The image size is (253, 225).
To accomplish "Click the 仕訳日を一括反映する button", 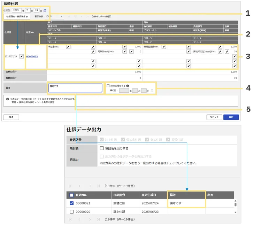I will pos(17,16).
